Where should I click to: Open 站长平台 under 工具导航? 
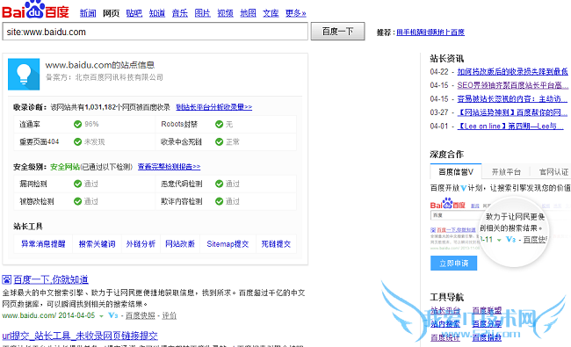tap(445, 311)
